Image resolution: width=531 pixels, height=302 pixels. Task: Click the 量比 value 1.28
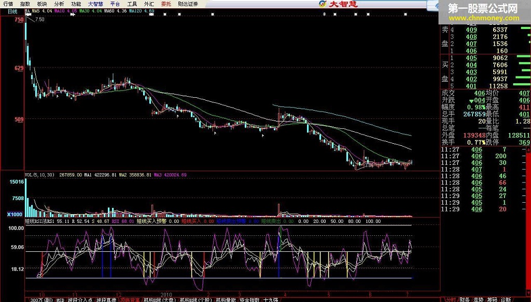(523, 121)
